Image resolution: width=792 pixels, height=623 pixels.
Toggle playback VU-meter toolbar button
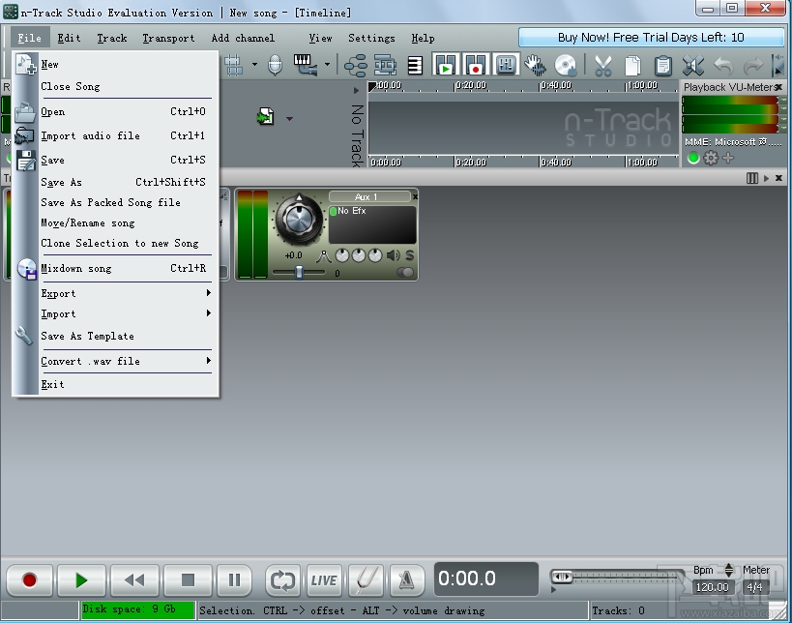(x=446, y=64)
